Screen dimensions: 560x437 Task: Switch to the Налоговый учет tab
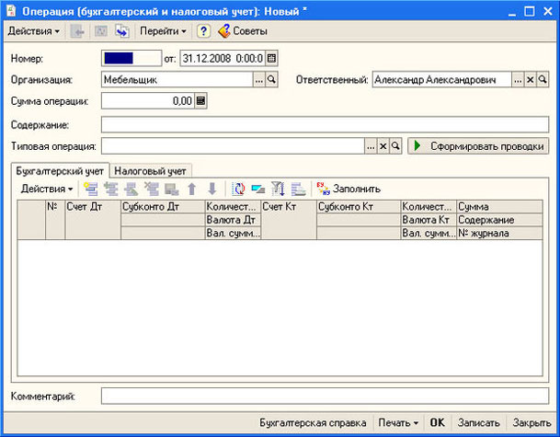pyautogui.click(x=151, y=170)
